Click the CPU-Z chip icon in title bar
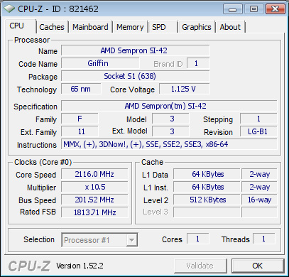289x277 pixels. tap(9, 9)
